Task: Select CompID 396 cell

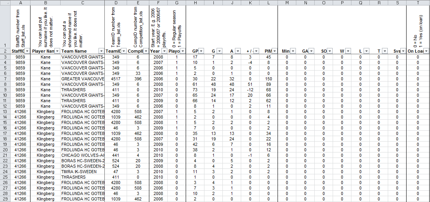Action: (x=138, y=79)
